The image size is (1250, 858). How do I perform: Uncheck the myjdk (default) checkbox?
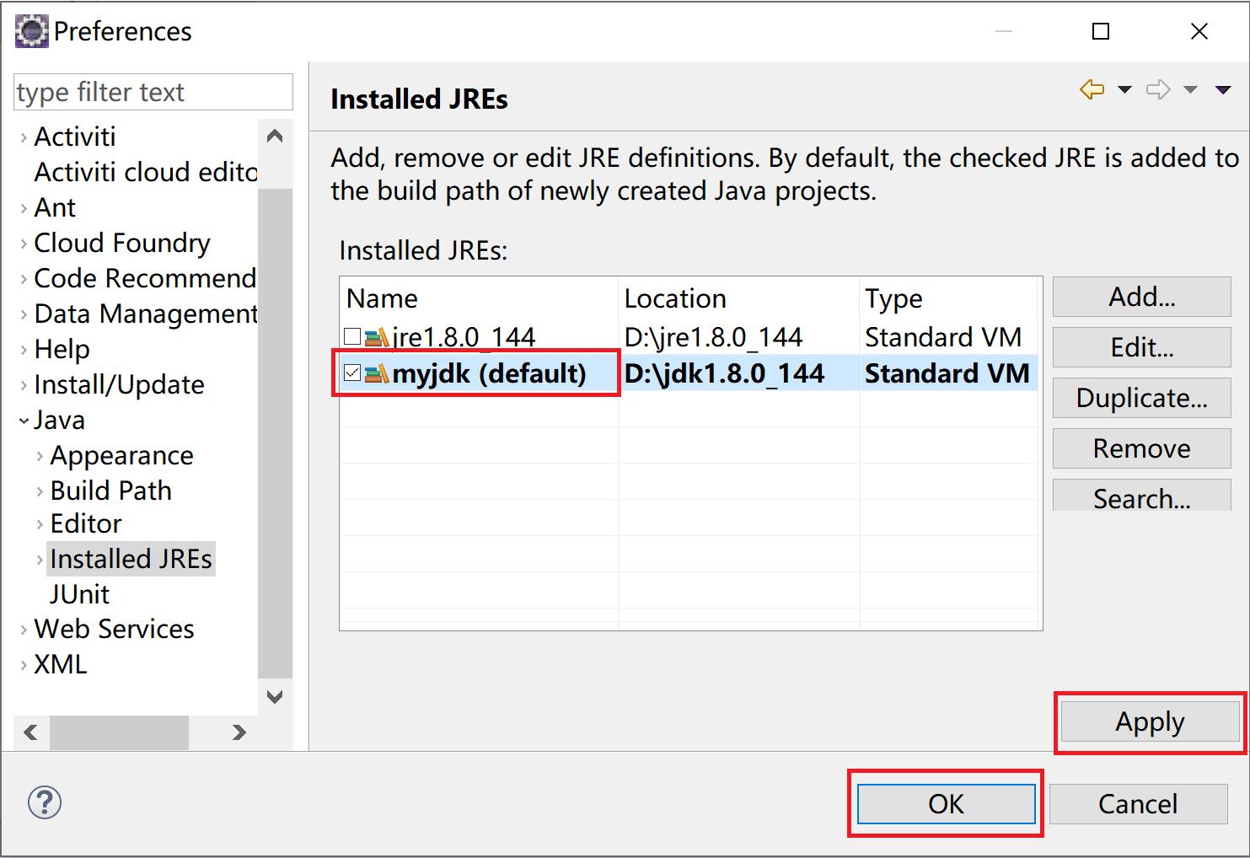352,373
